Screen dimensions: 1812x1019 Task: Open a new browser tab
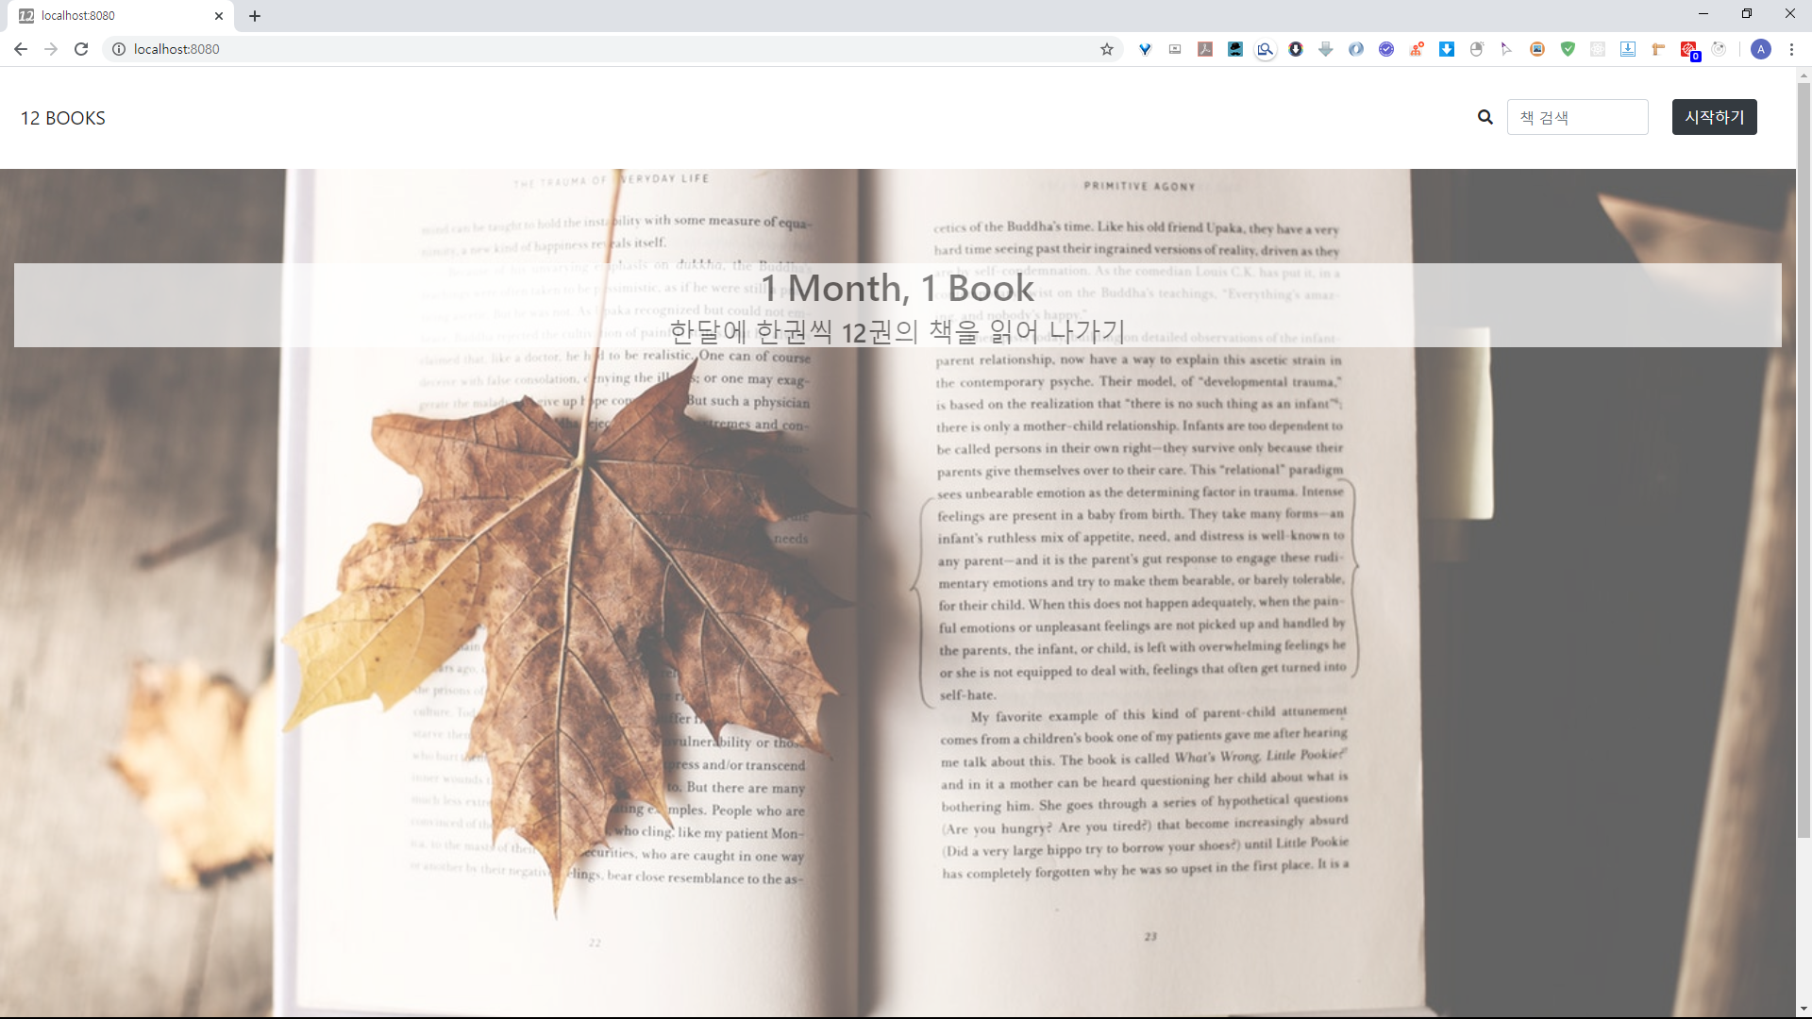pyautogui.click(x=255, y=15)
